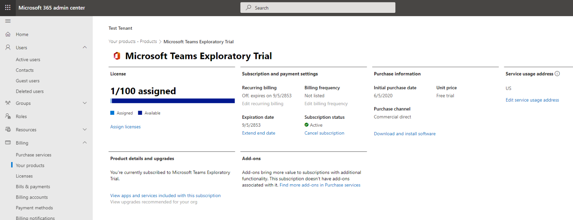Click the Not listed billing frequency value
Viewport: 573px width, 220px height.
point(314,96)
